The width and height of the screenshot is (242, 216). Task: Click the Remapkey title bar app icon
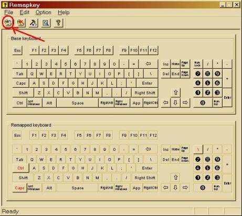click(5, 5)
